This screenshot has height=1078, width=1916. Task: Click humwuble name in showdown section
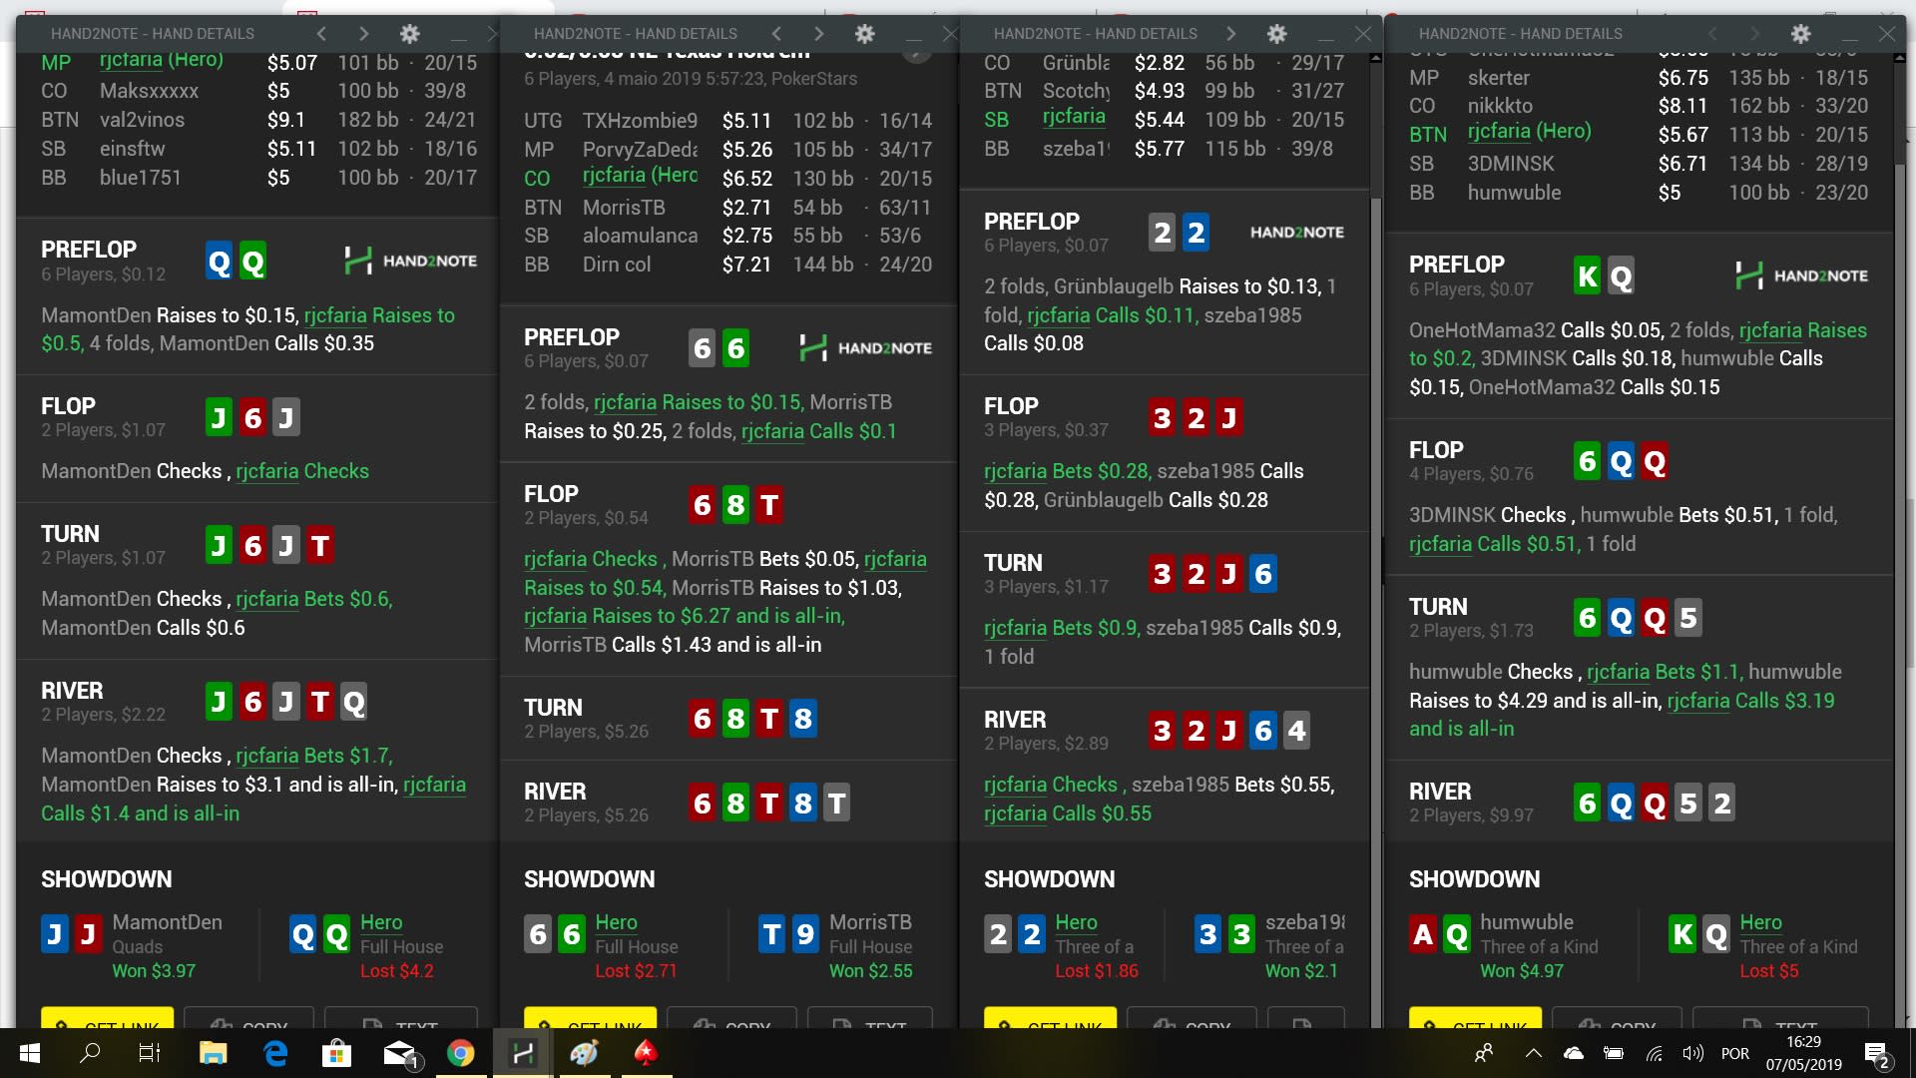[x=1527, y=922]
